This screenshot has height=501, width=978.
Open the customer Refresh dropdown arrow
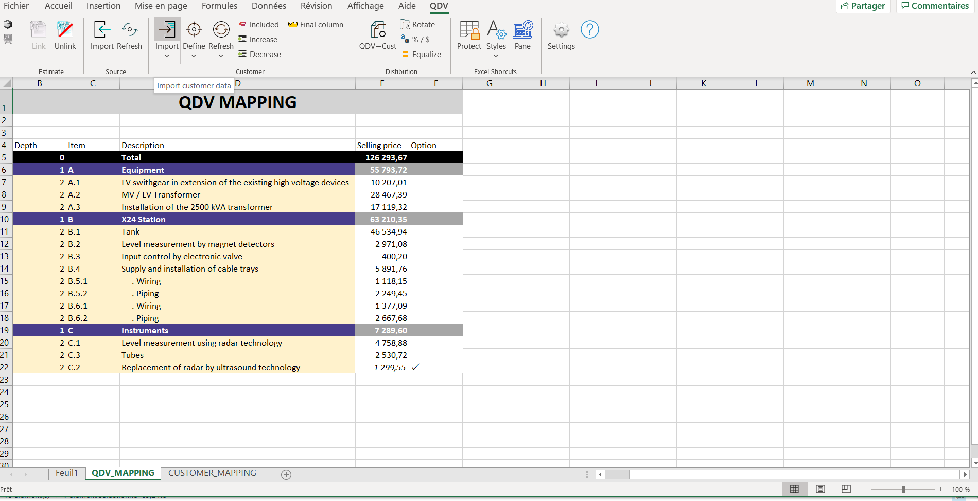tap(221, 56)
